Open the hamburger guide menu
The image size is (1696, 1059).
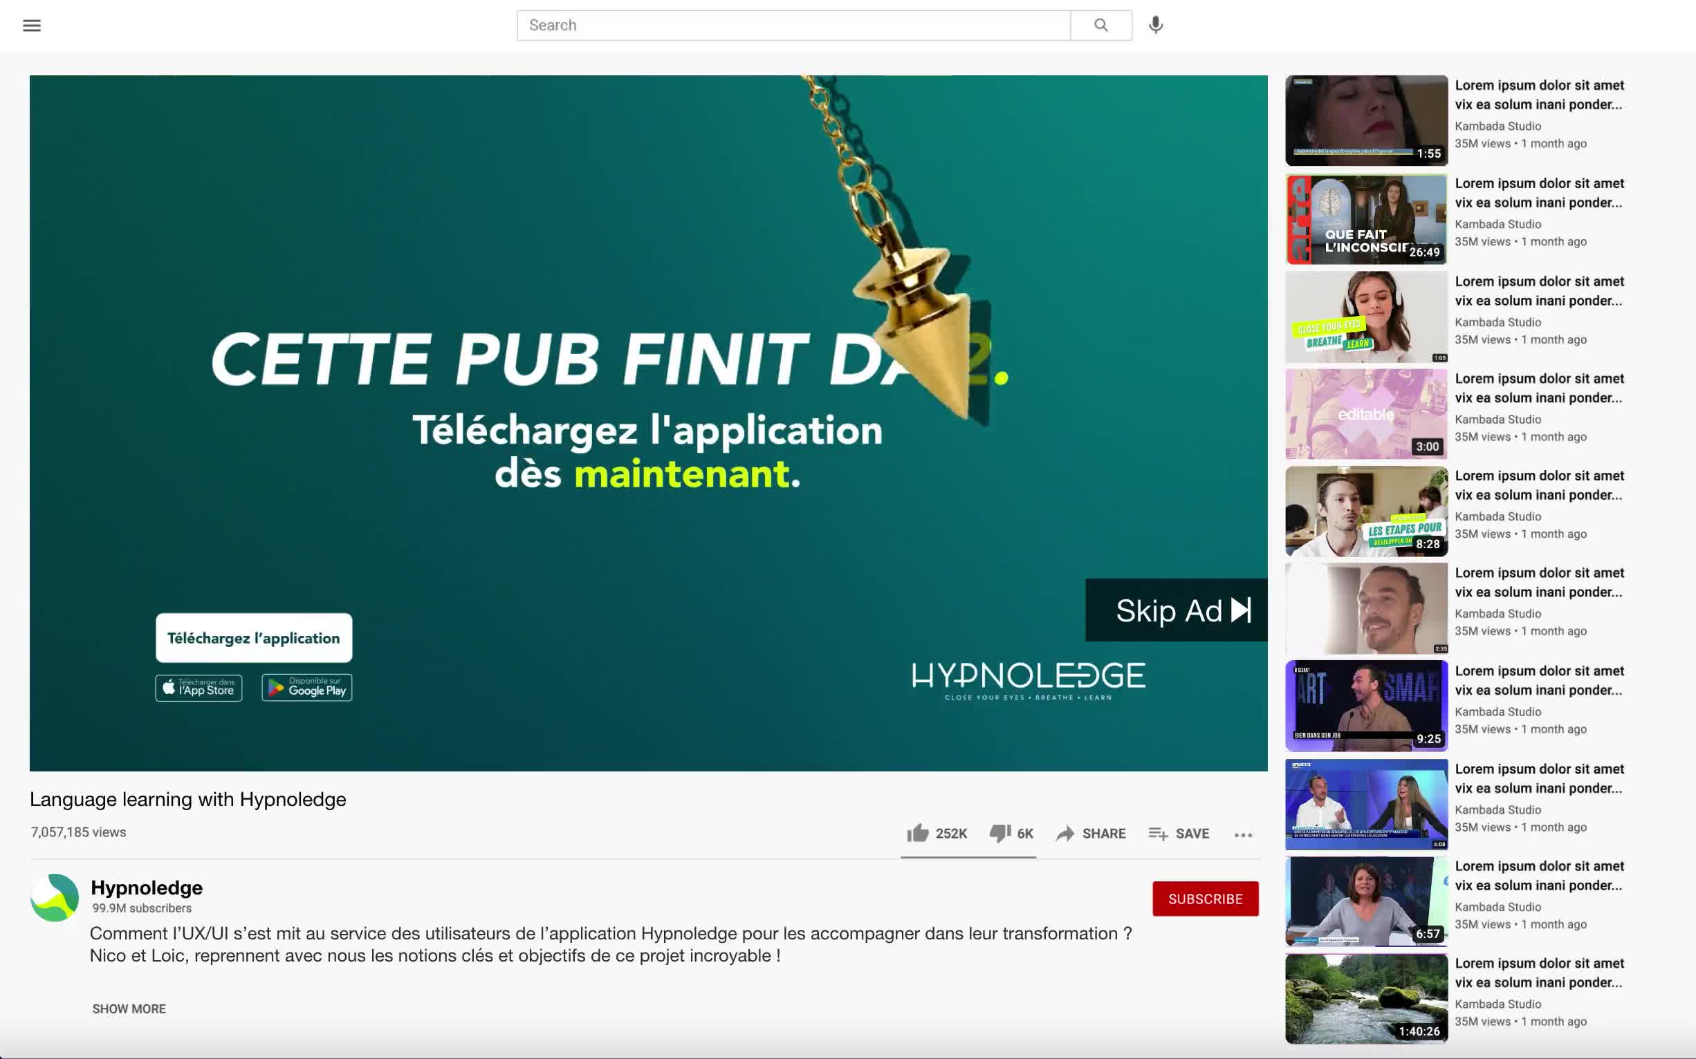click(32, 26)
